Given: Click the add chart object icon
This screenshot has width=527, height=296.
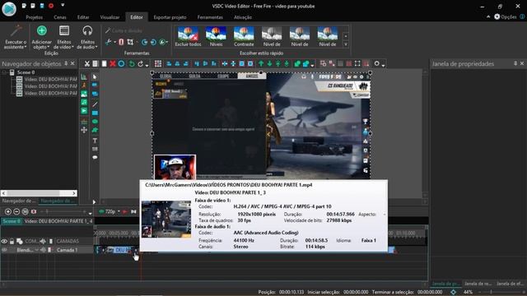Looking at the screenshot, I should (x=84, y=76).
